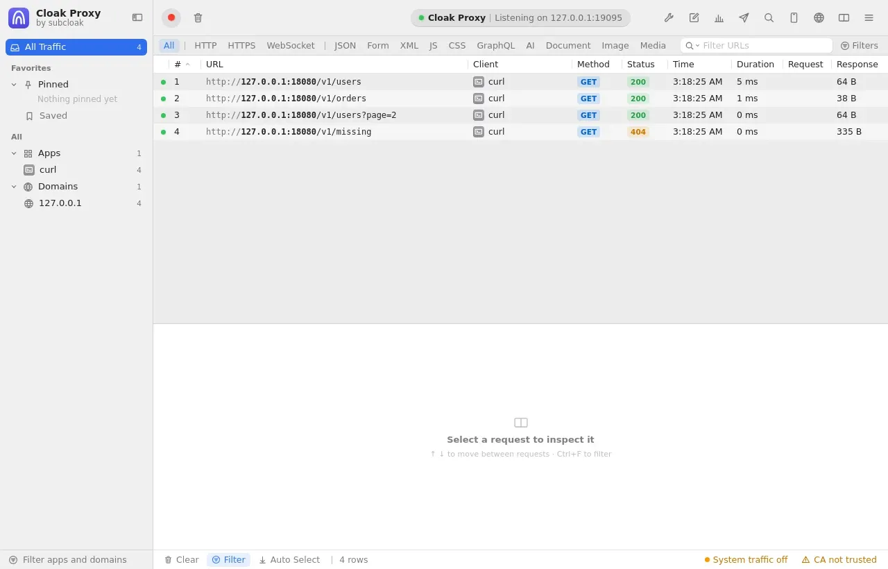Collapse the Domains group chevron
The image size is (888, 569).
pos(14,187)
